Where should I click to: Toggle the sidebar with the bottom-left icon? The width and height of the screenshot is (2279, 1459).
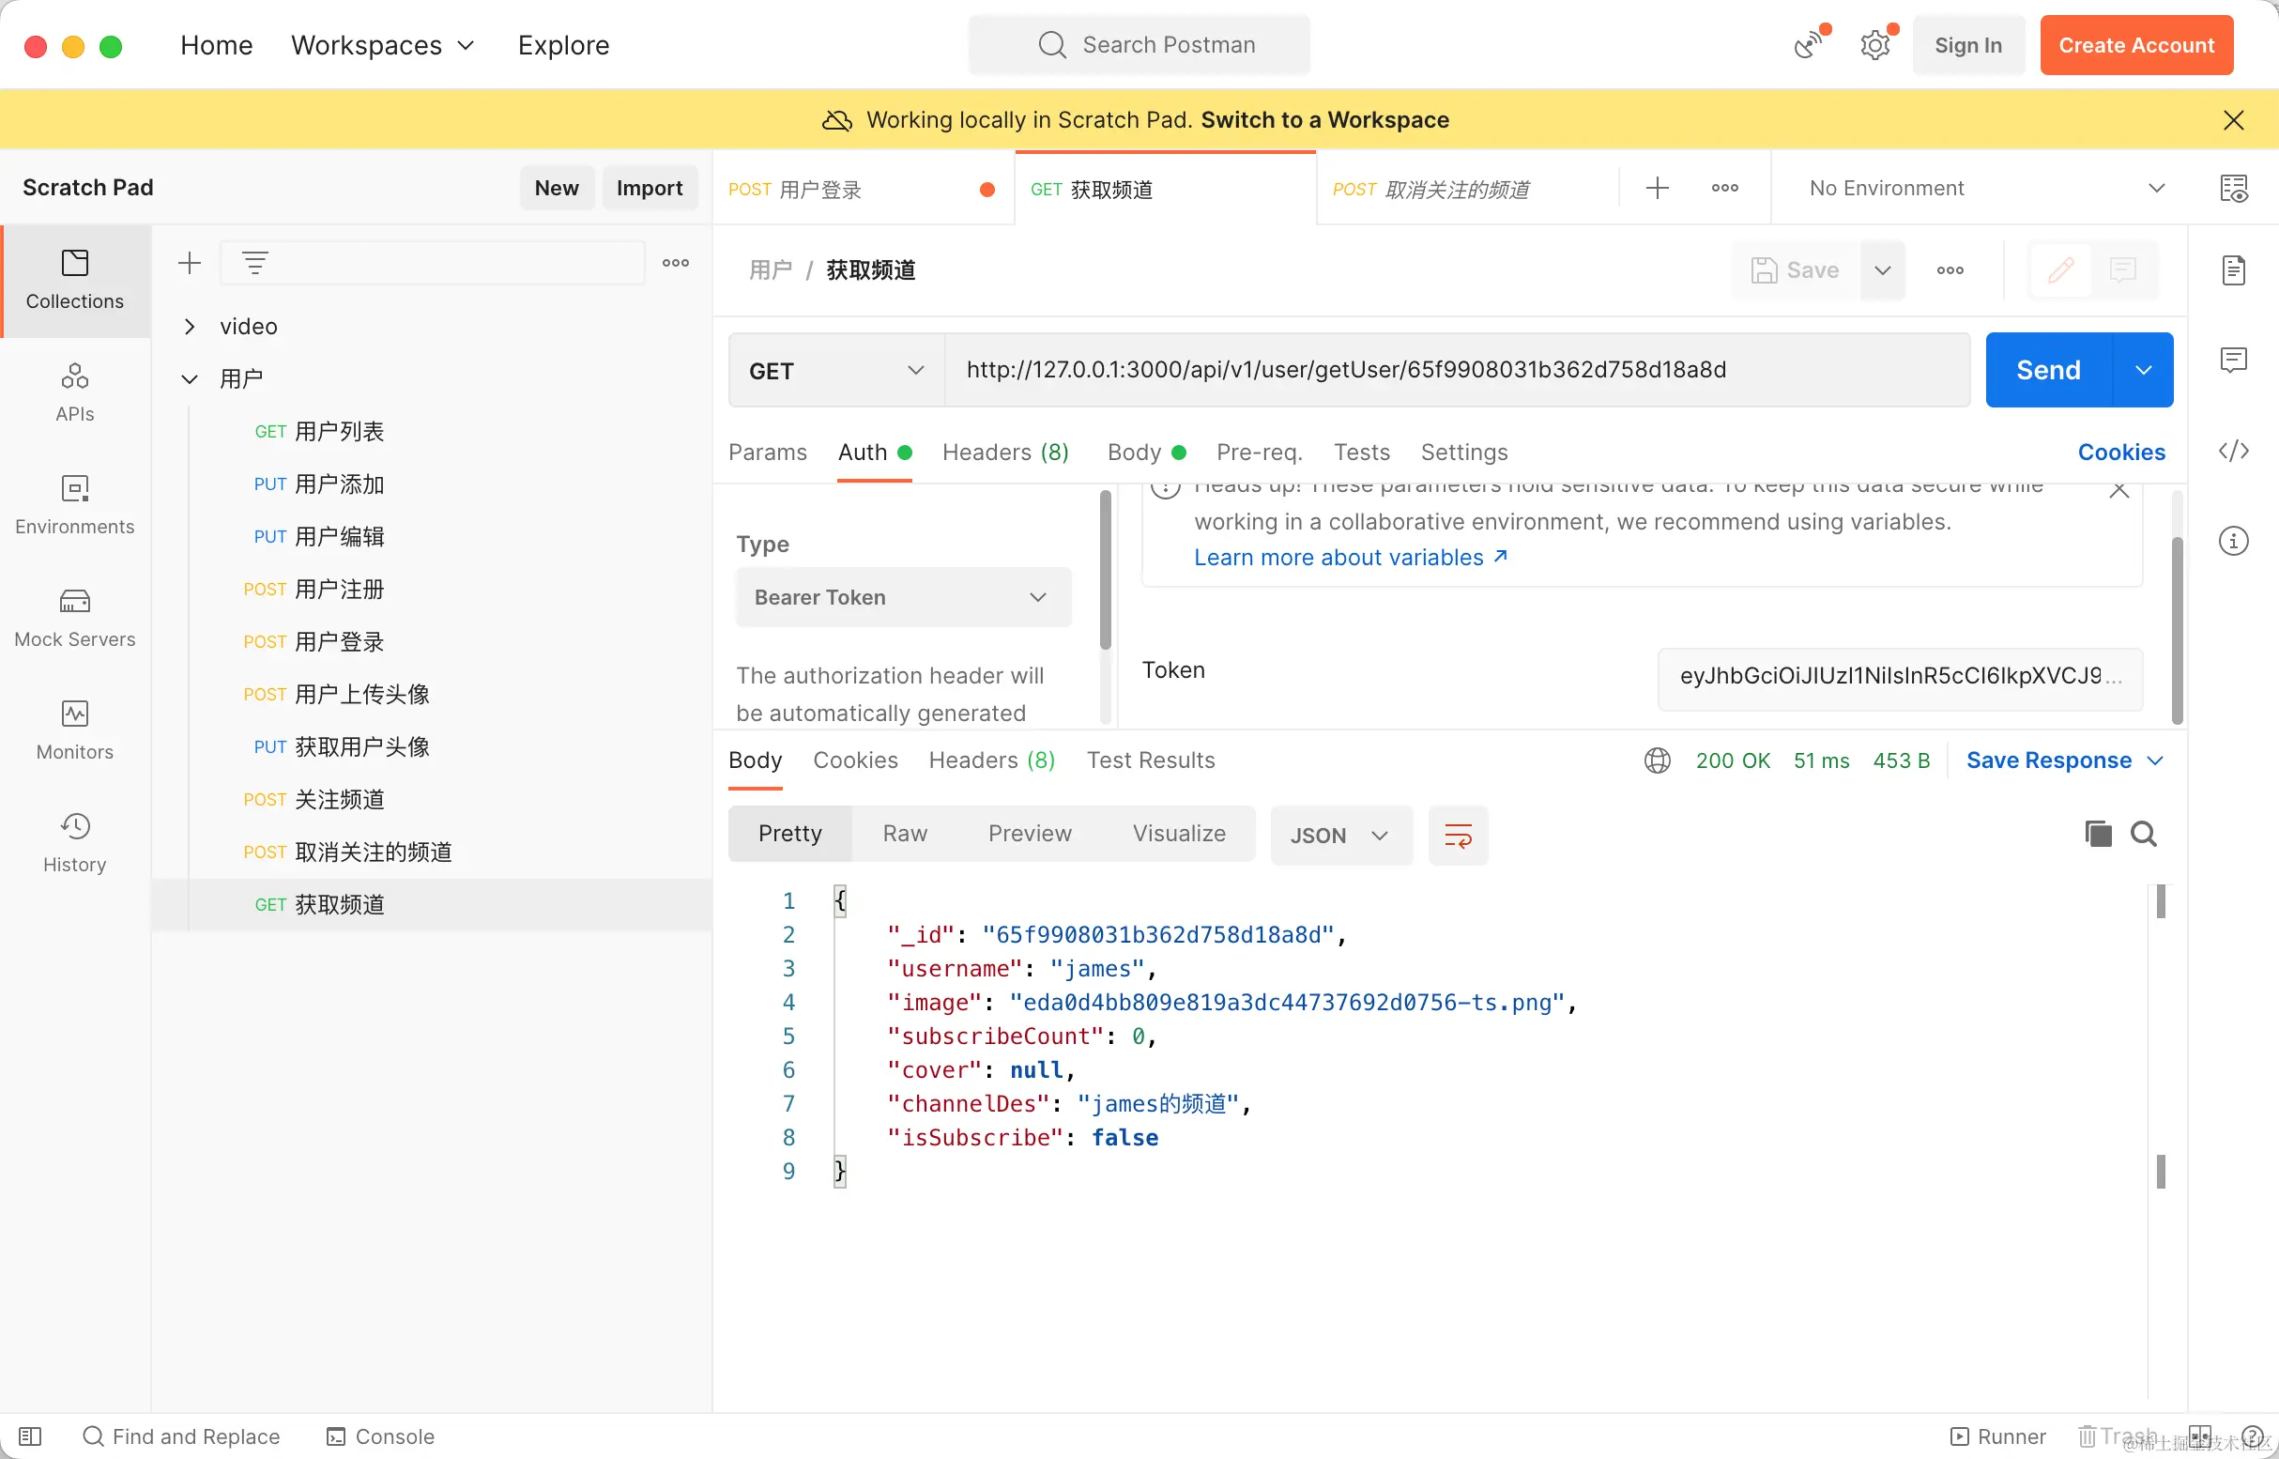[30, 1436]
